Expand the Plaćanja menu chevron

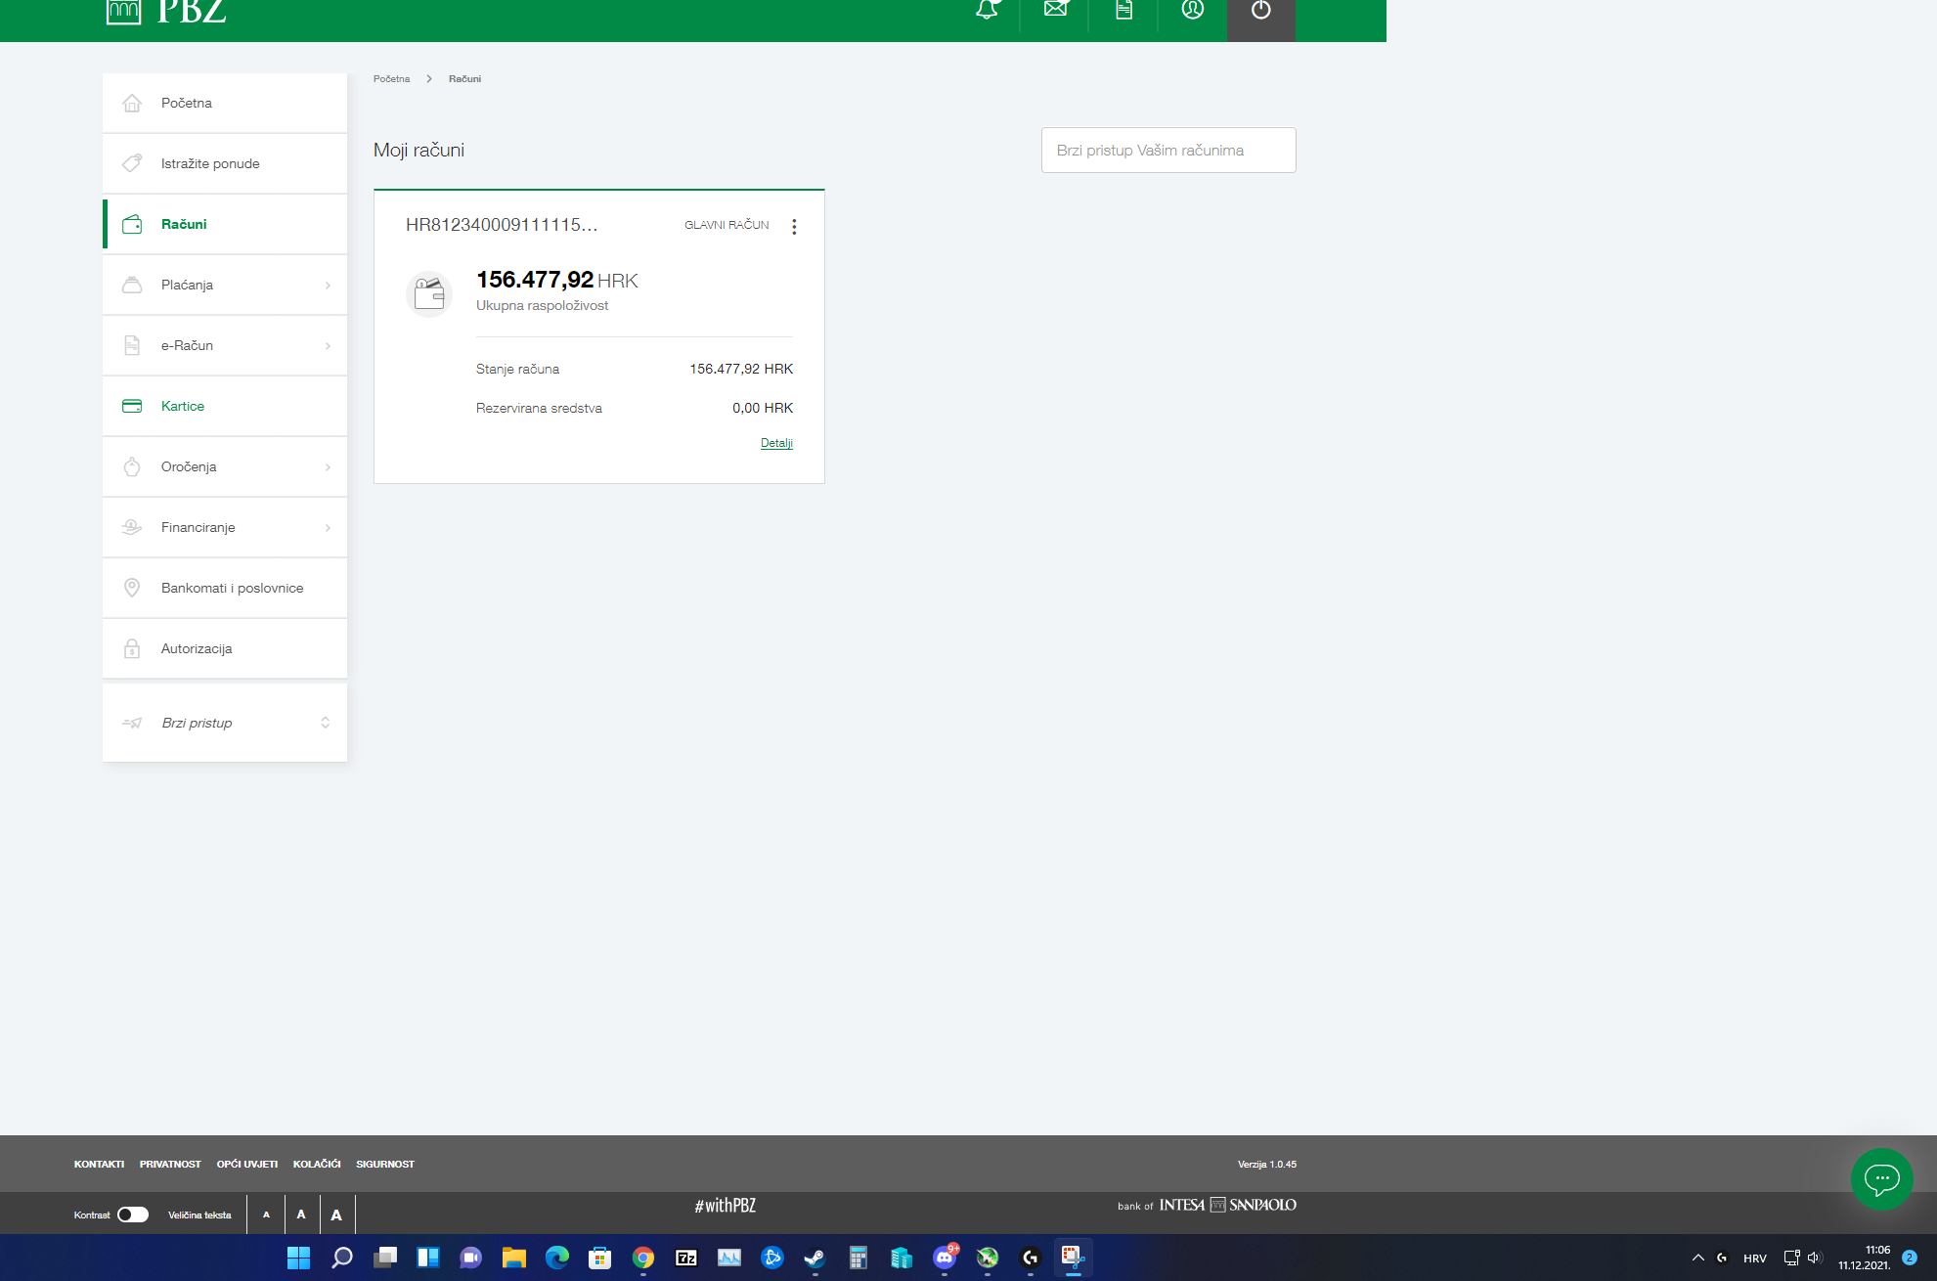tap(328, 286)
